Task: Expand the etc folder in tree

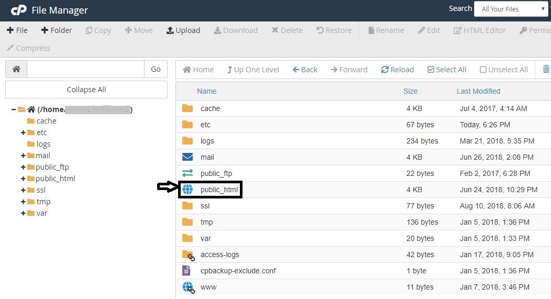Action: point(23,132)
